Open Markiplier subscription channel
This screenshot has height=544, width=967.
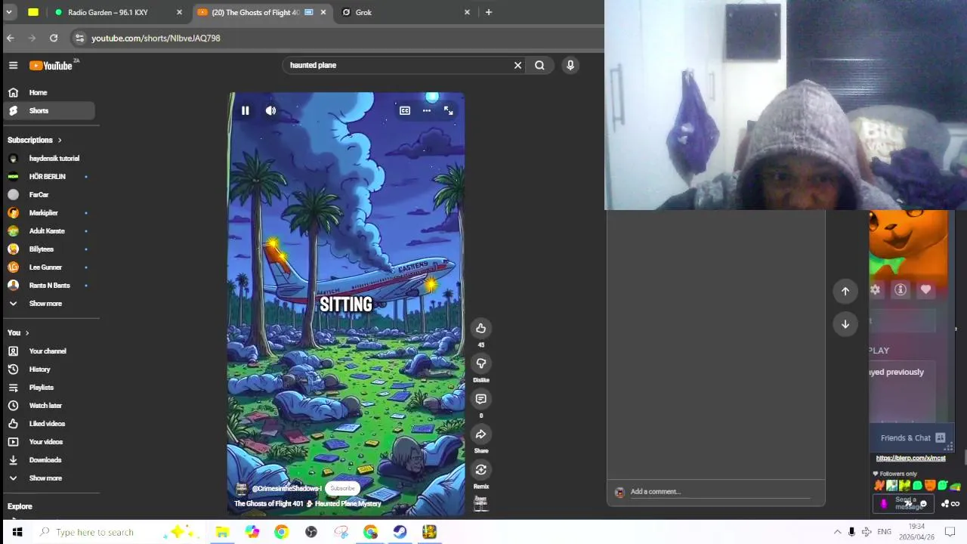coord(48,213)
